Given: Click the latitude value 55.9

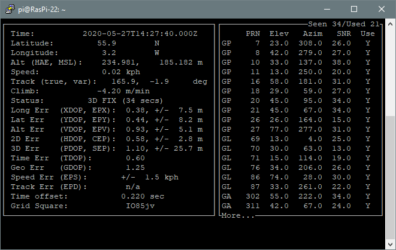Looking at the screenshot, I should pos(107,43).
